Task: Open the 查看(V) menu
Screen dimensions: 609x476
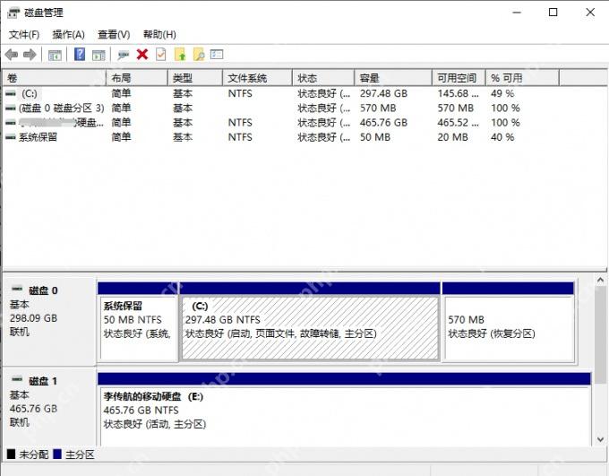Action: coord(114,35)
